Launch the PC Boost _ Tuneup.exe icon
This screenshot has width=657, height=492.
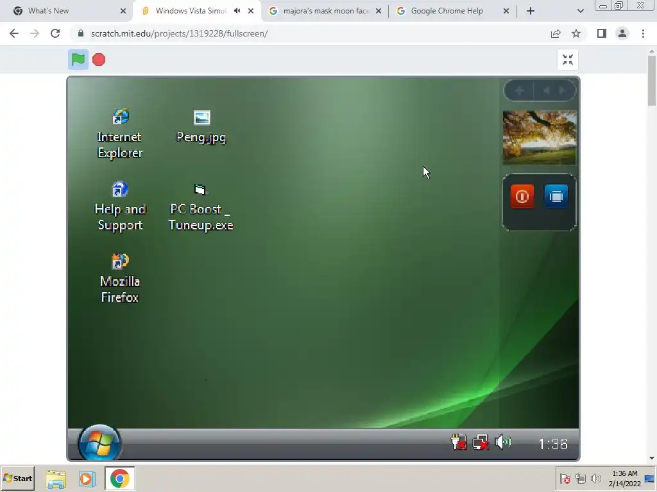[201, 207]
